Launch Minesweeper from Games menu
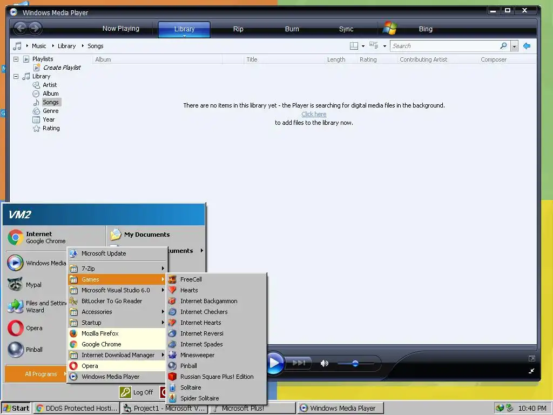553x415 pixels. pyautogui.click(x=216, y=355)
